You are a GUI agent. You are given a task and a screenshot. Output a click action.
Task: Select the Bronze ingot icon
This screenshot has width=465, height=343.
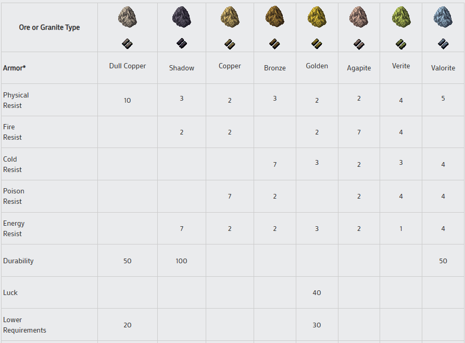[x=274, y=44]
